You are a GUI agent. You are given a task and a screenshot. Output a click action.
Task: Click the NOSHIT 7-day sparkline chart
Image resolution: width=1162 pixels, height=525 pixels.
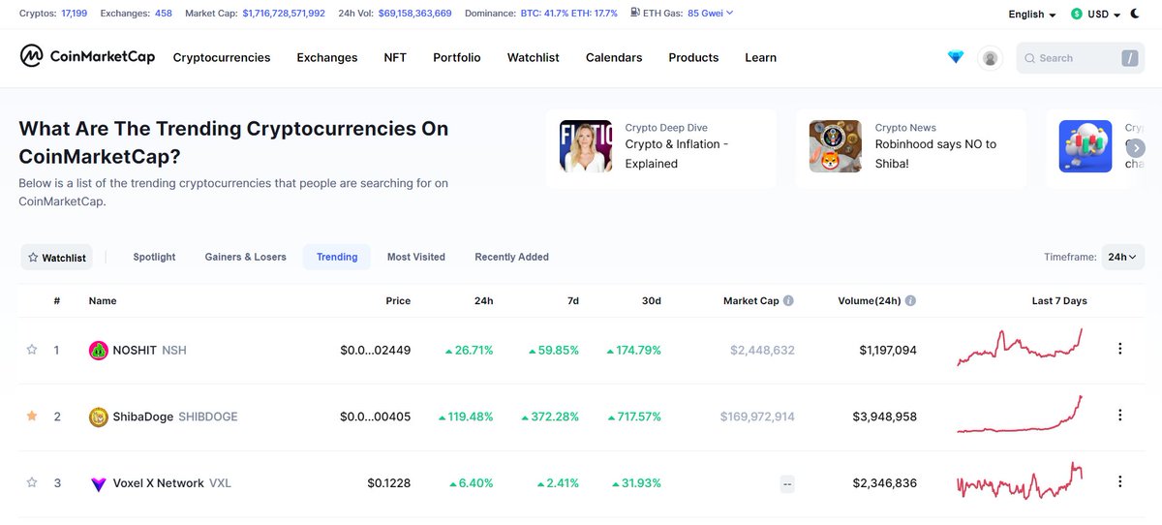[x=1020, y=348]
